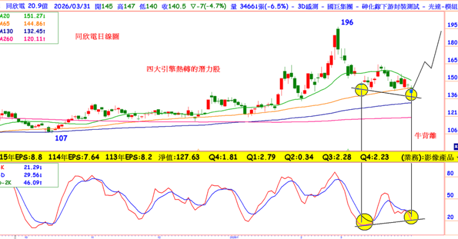
Task: Click the 107 low price label
Action: pos(61,139)
